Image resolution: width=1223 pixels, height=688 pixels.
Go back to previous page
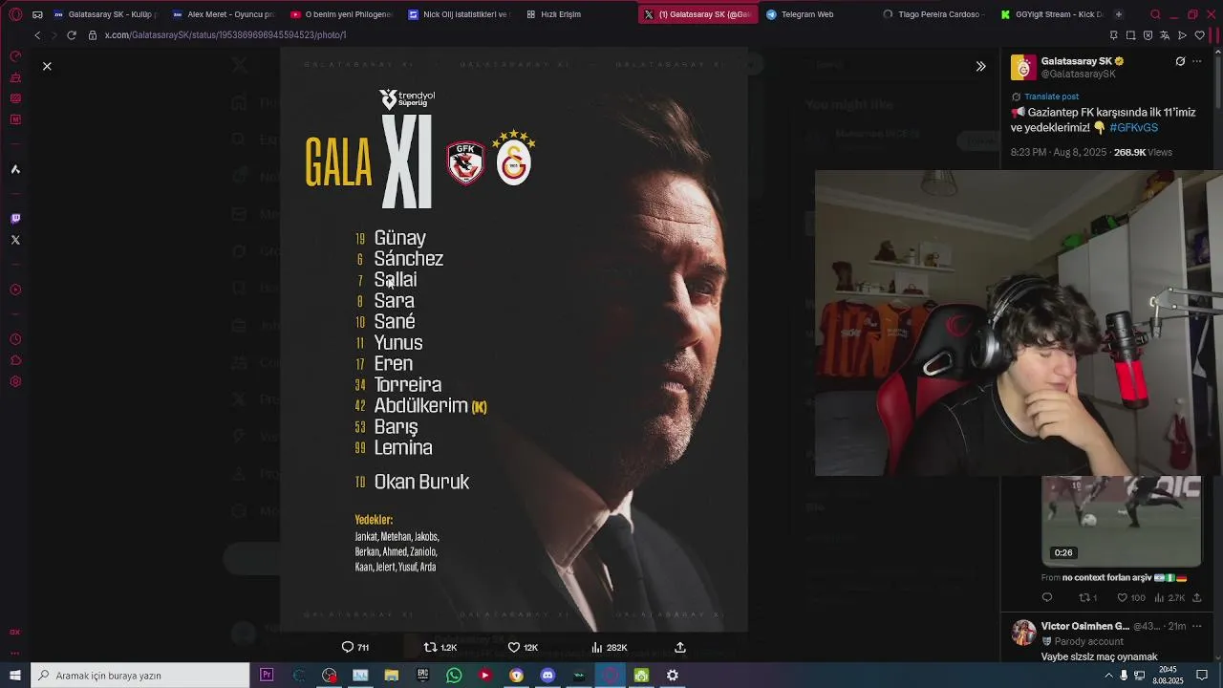pos(37,35)
